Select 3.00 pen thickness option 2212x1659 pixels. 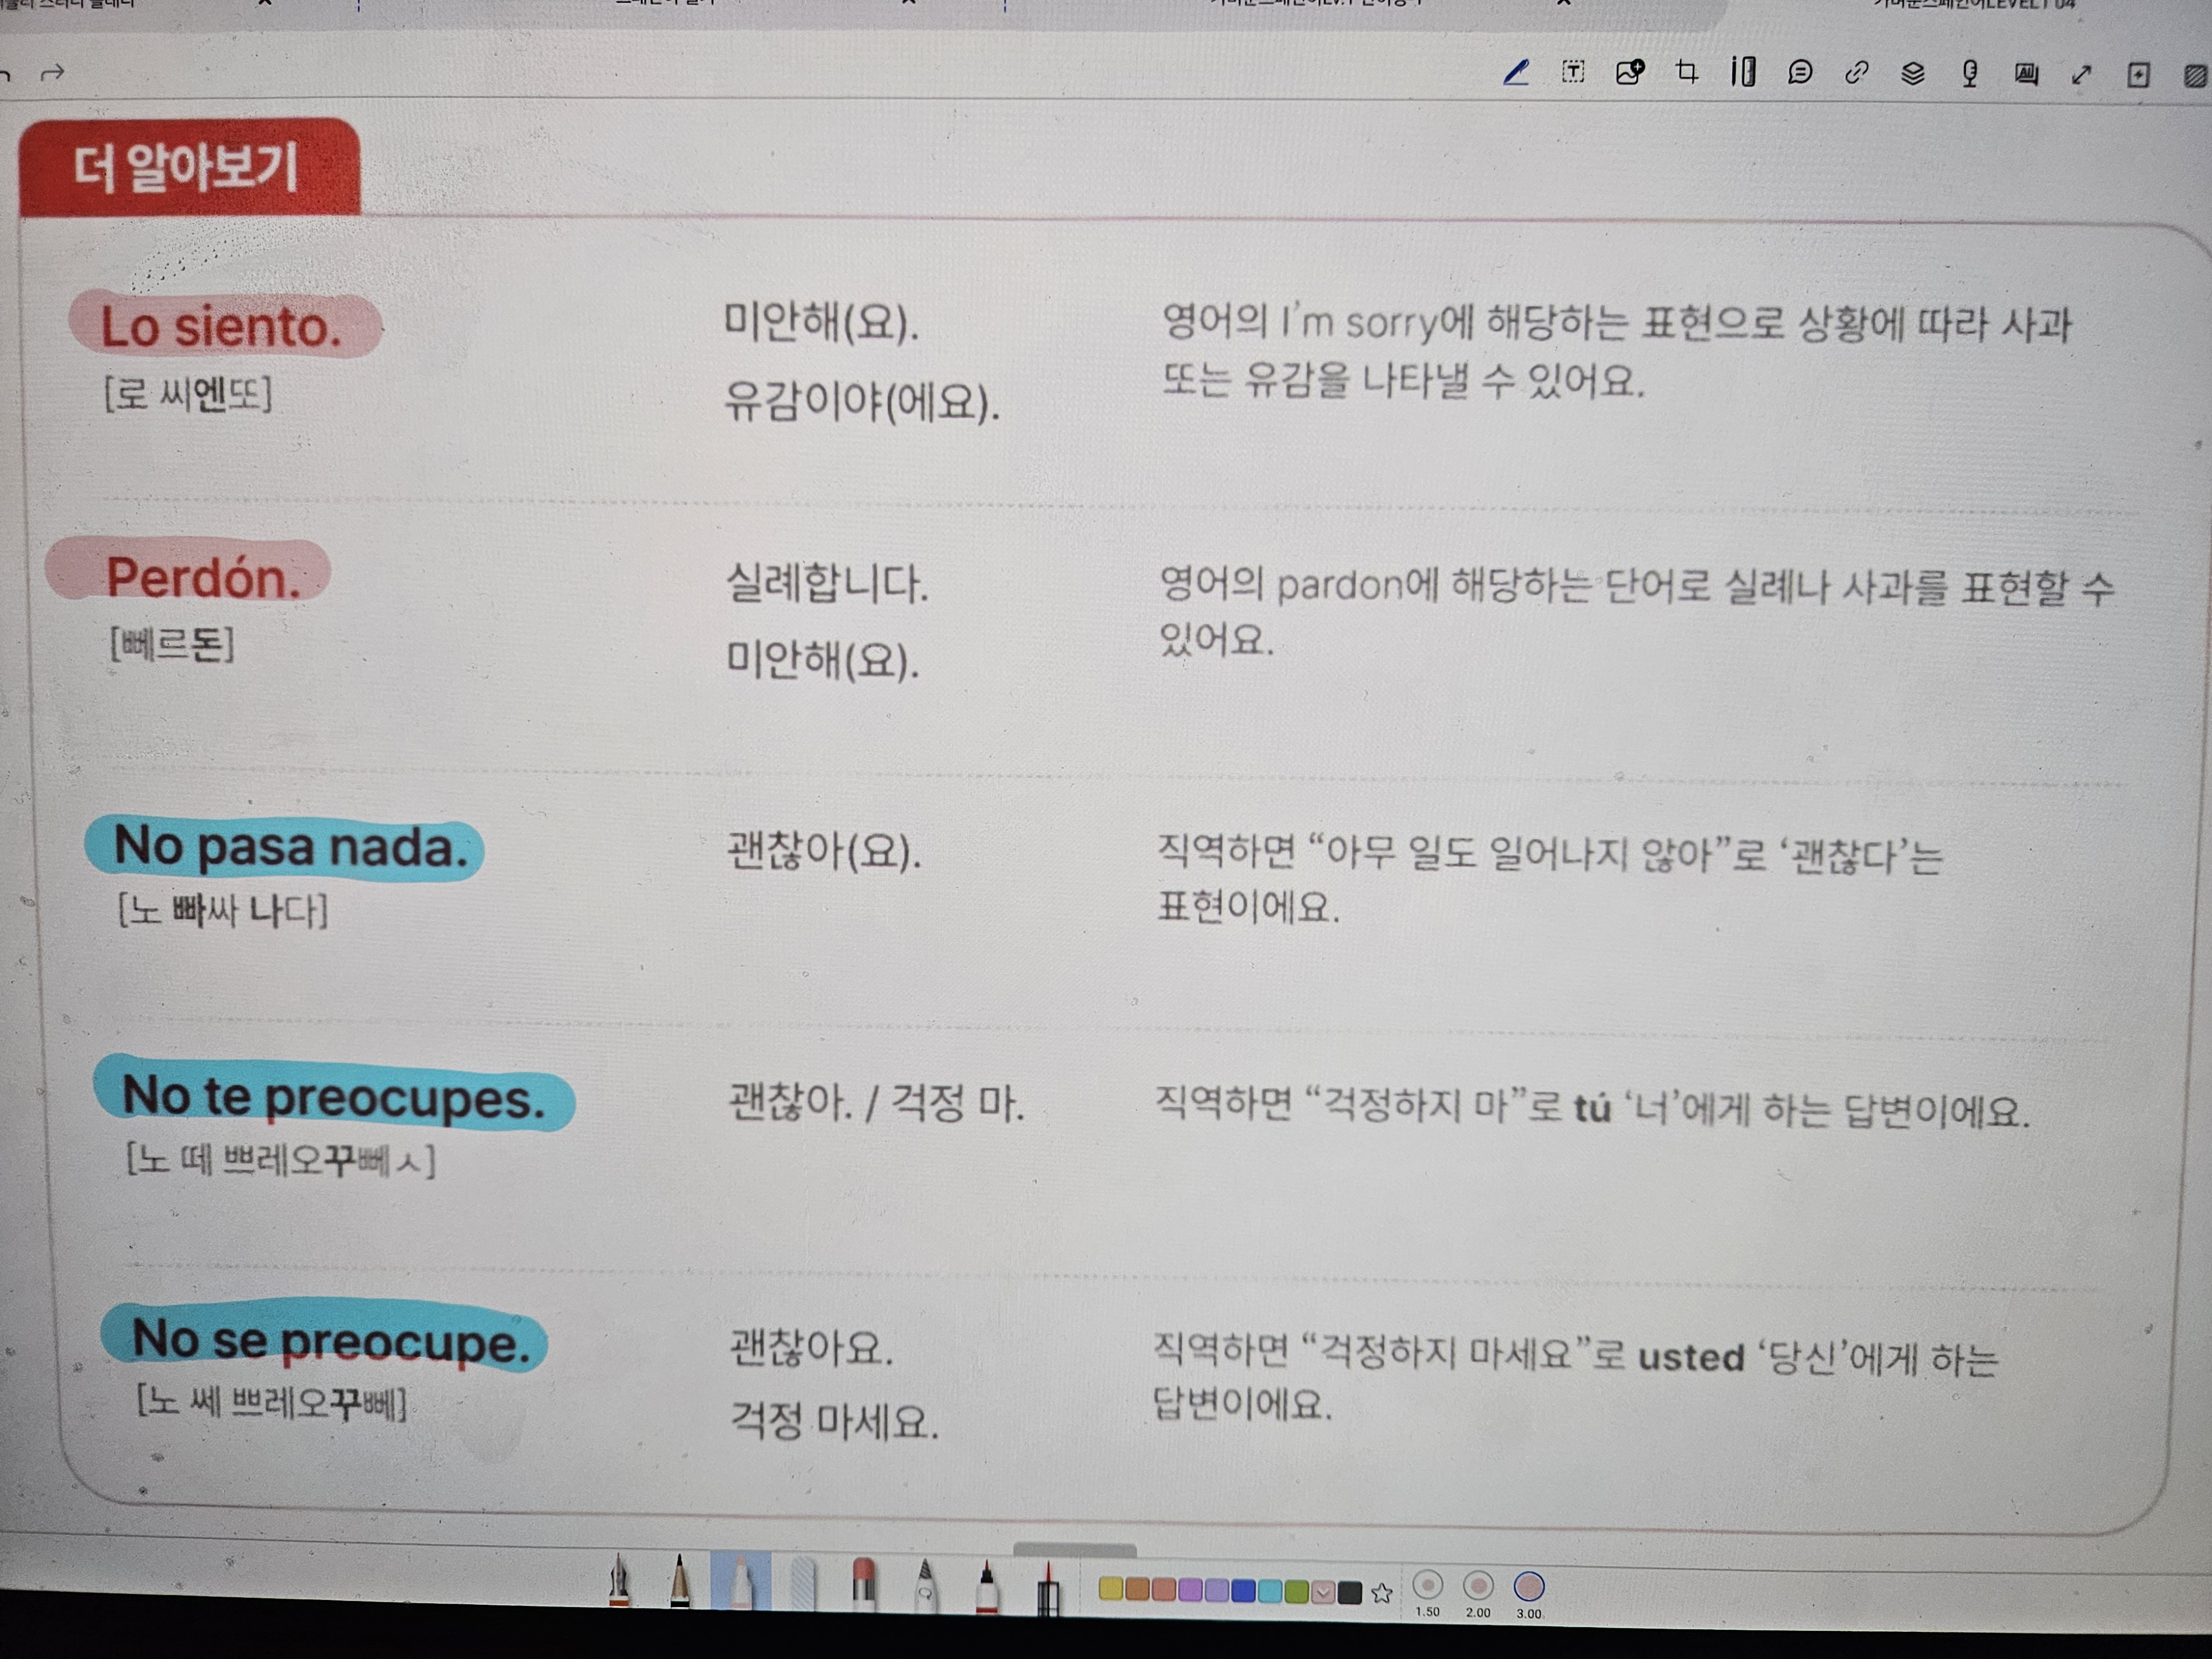point(1529,1587)
